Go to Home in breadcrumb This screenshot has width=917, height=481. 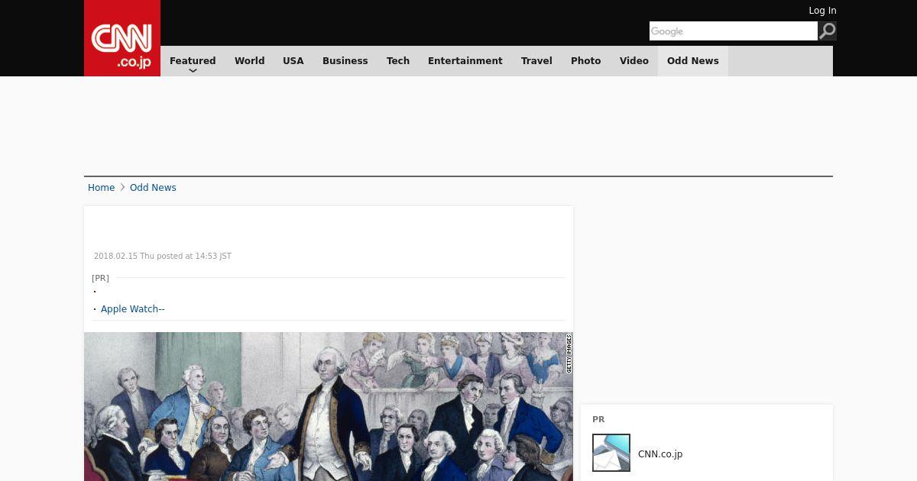[x=101, y=188]
